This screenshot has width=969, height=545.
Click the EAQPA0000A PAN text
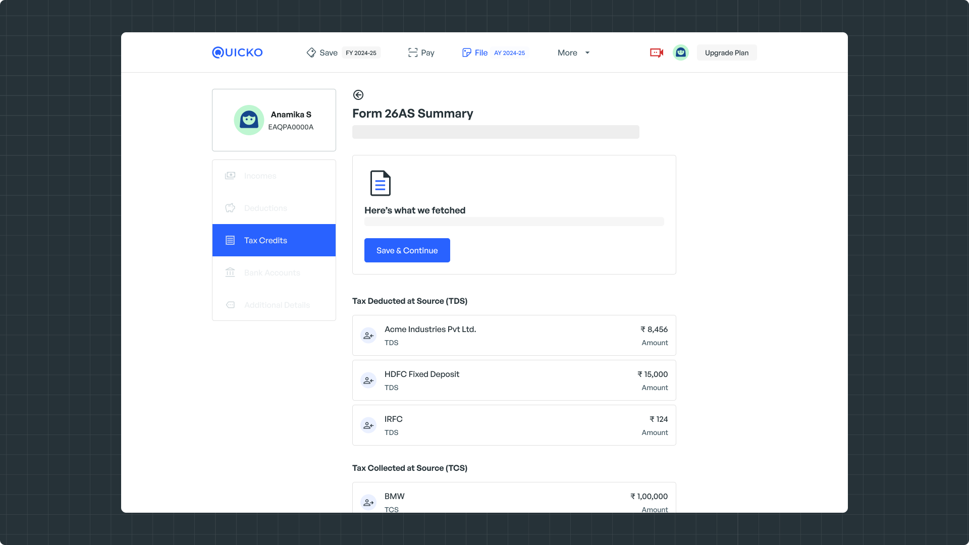coord(291,127)
